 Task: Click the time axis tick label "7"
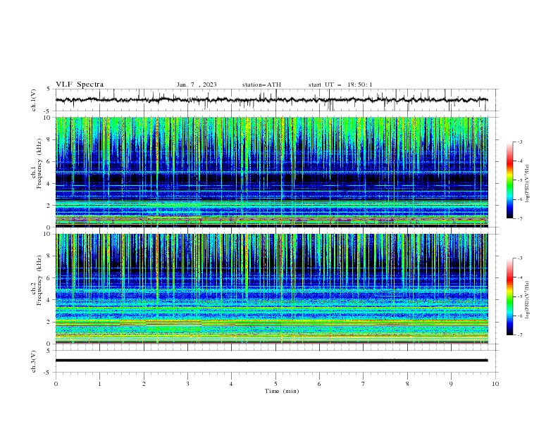click(x=364, y=384)
